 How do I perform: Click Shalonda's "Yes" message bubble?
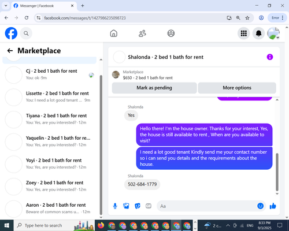point(131,115)
